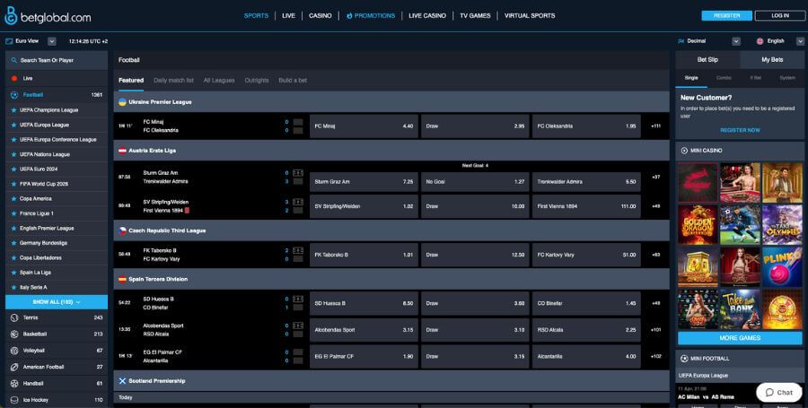Choose the Tennis sport icon
808x408 pixels.
pos(14,317)
